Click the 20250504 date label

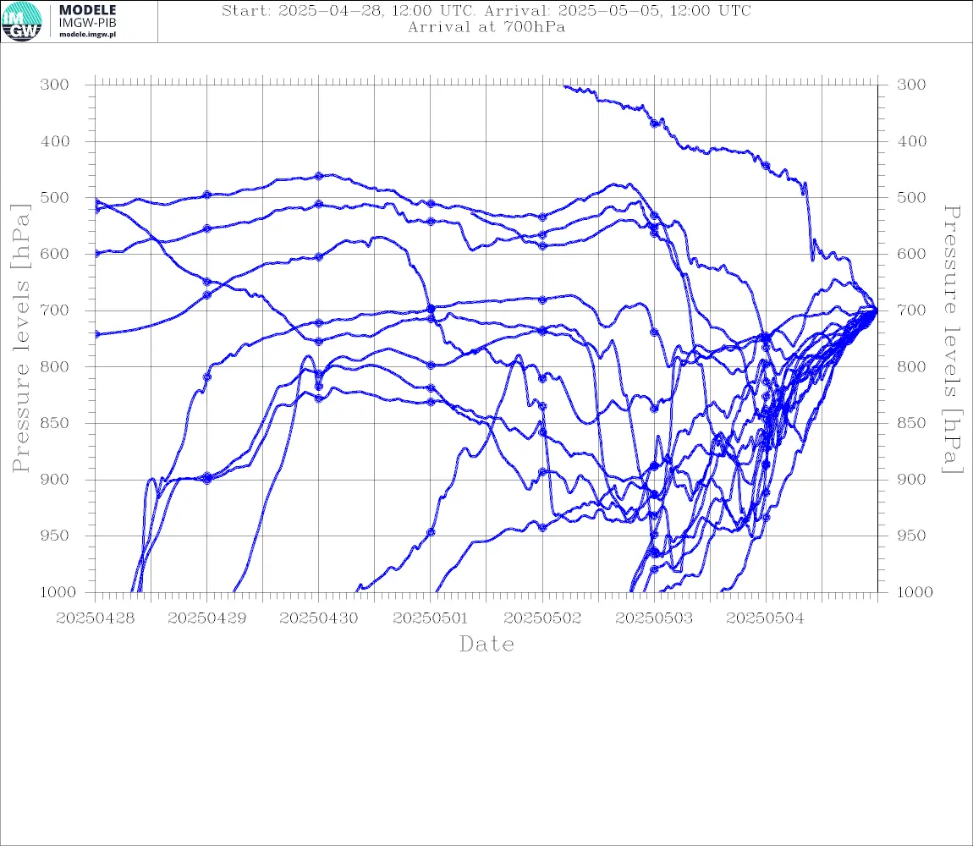pyautogui.click(x=766, y=618)
